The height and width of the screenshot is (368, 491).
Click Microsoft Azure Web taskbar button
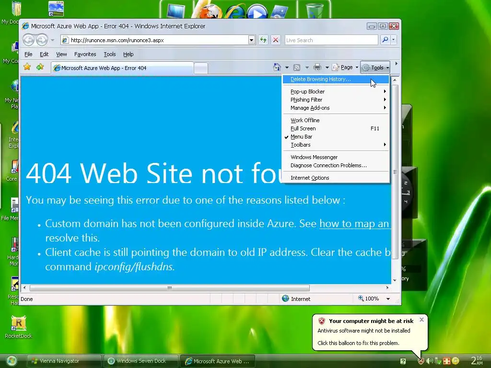pos(218,361)
